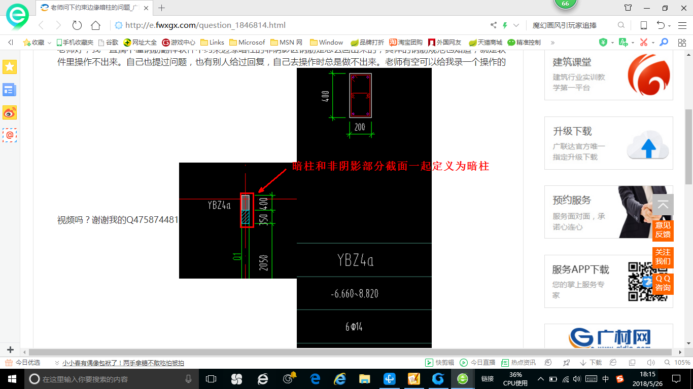Click the undo closed tab arrow icon
This screenshot has width=693, height=389.
point(661,25)
